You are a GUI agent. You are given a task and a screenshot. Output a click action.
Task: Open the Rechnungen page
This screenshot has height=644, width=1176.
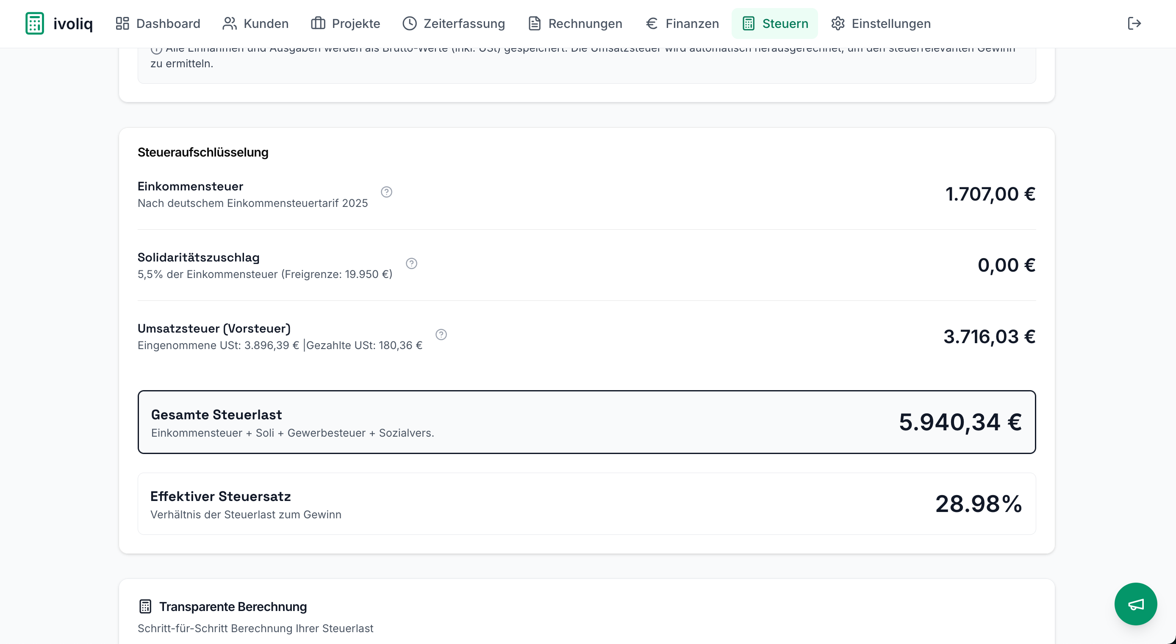575,23
